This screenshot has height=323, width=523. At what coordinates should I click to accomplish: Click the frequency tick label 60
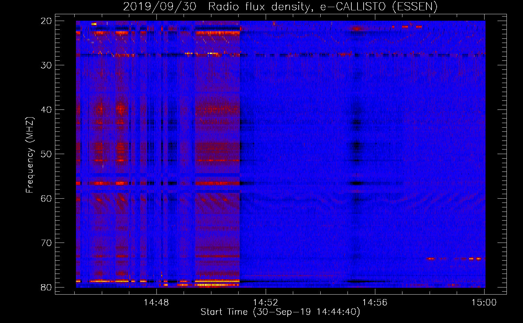[46, 199]
